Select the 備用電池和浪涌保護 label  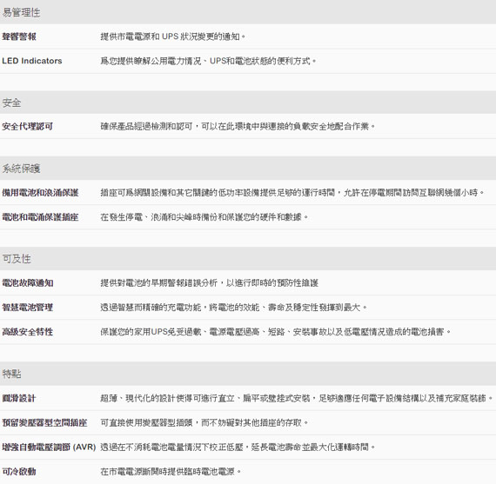pyautogui.click(x=40, y=192)
